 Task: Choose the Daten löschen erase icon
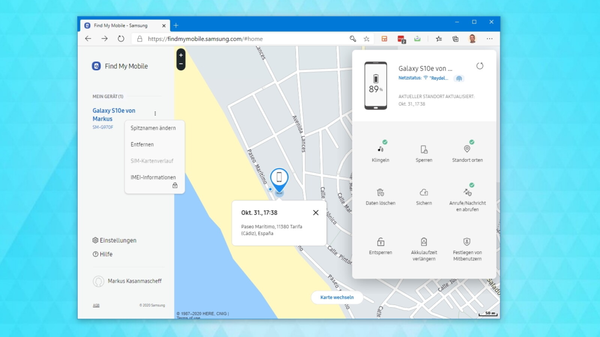[x=380, y=192]
